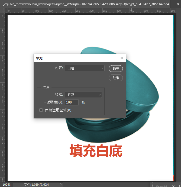Click the ruler origin corner box
Screen dimensions: 181x187
pyautogui.click(x=2, y=10)
